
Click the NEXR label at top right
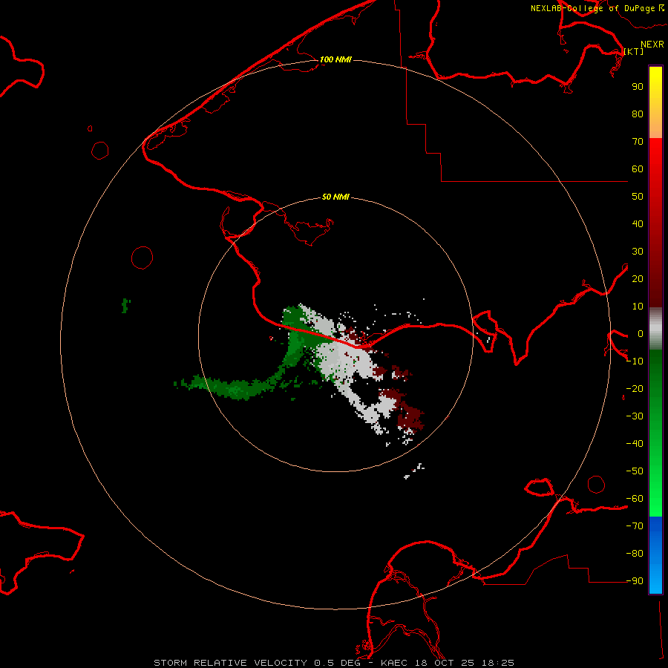pyautogui.click(x=652, y=45)
